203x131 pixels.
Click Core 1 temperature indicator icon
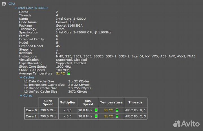[x=117, y=116]
